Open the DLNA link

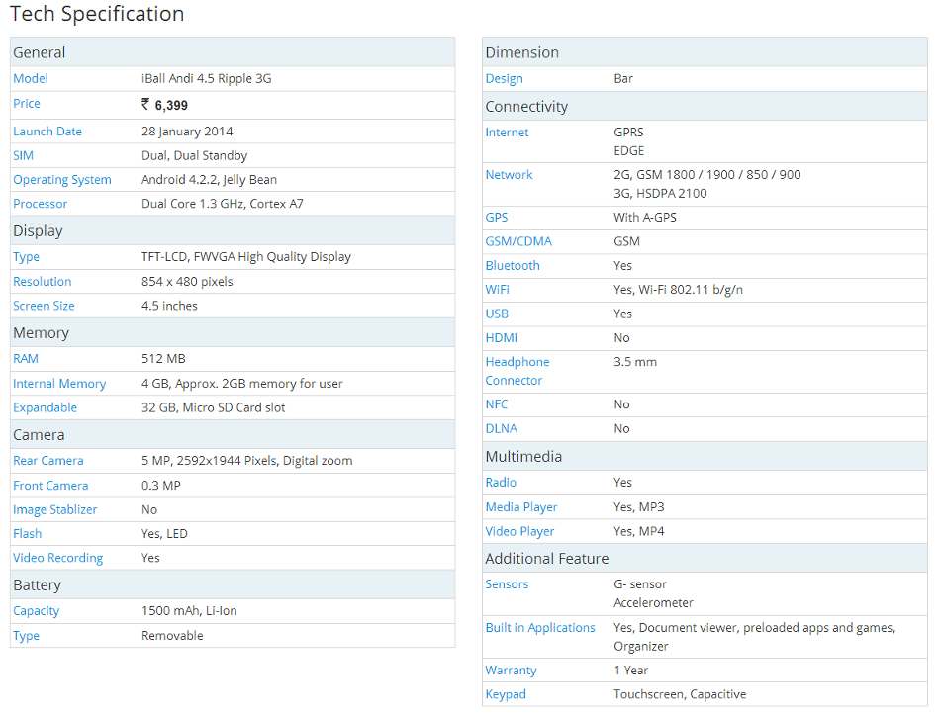502,429
